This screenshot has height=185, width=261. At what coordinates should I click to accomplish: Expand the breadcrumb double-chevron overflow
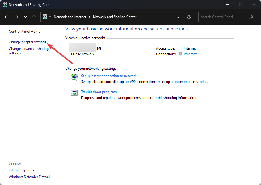coord(50,17)
